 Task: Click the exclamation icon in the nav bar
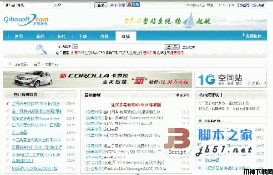[x=243, y=35]
